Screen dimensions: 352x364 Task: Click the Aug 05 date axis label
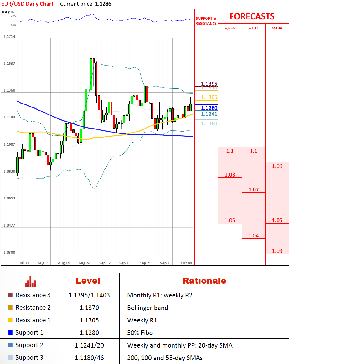(x=43, y=263)
